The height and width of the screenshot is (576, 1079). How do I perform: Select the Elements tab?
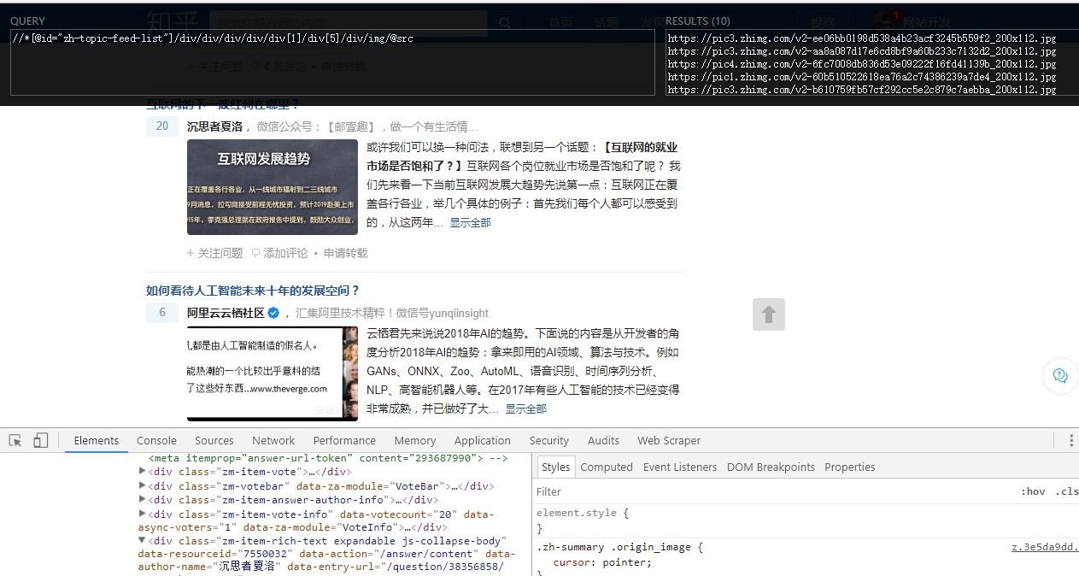point(96,440)
